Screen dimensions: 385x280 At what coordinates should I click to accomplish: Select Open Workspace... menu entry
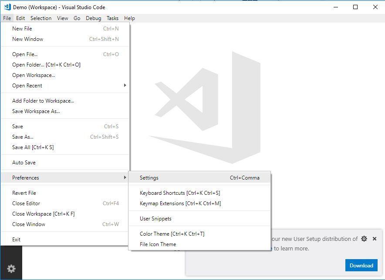coord(65,75)
